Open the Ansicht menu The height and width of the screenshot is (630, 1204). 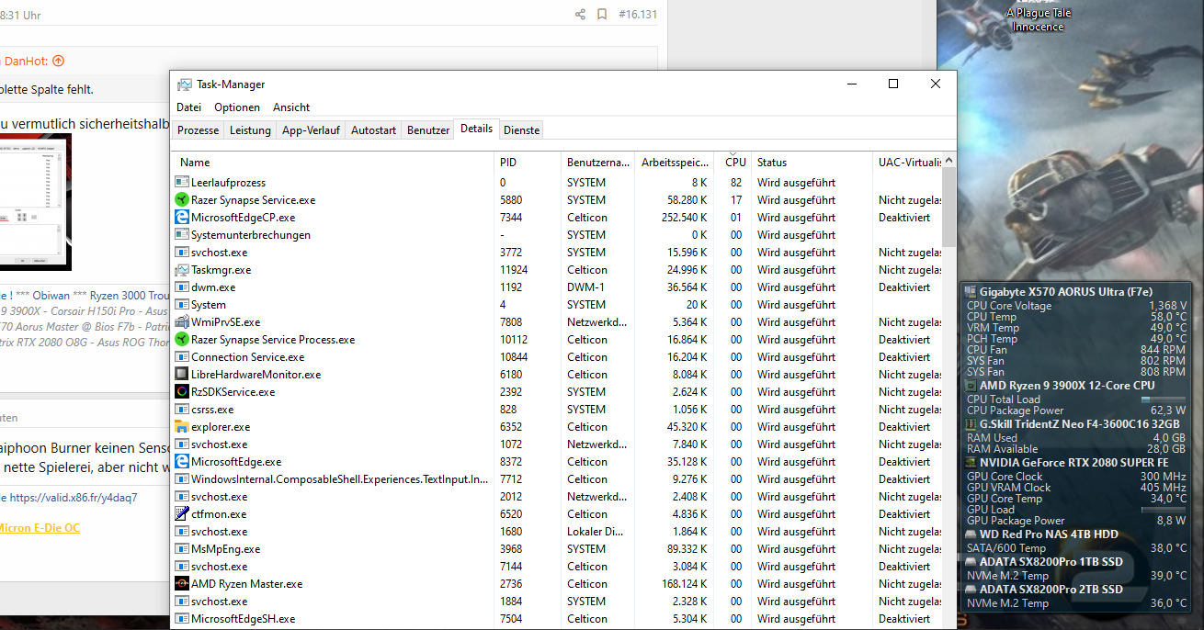click(x=291, y=107)
